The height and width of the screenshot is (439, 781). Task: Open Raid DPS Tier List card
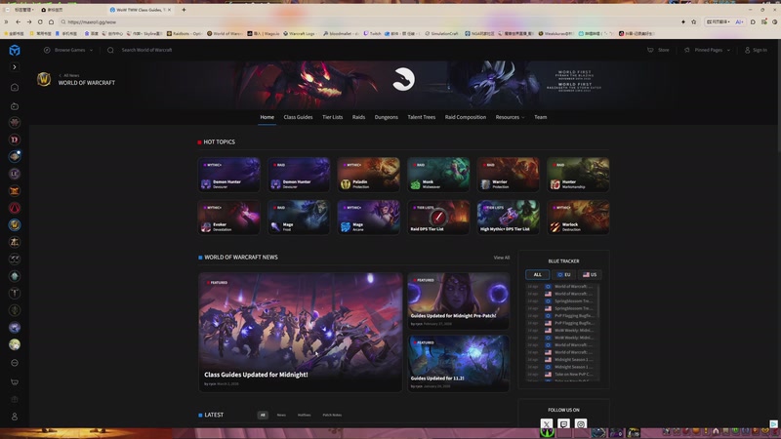click(438, 217)
